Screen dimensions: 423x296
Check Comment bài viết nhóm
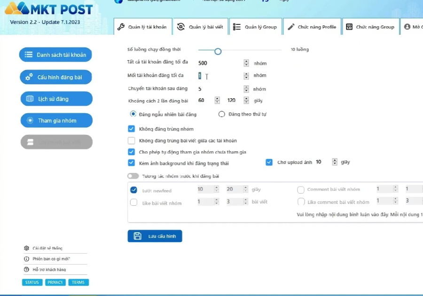301,190
